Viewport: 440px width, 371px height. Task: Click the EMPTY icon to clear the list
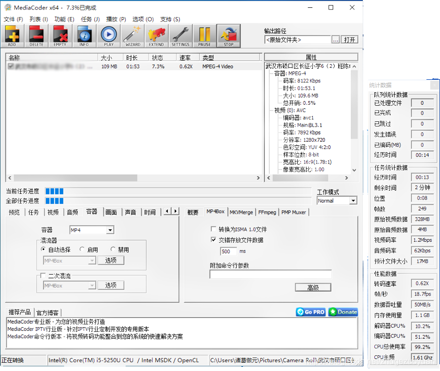coord(60,35)
